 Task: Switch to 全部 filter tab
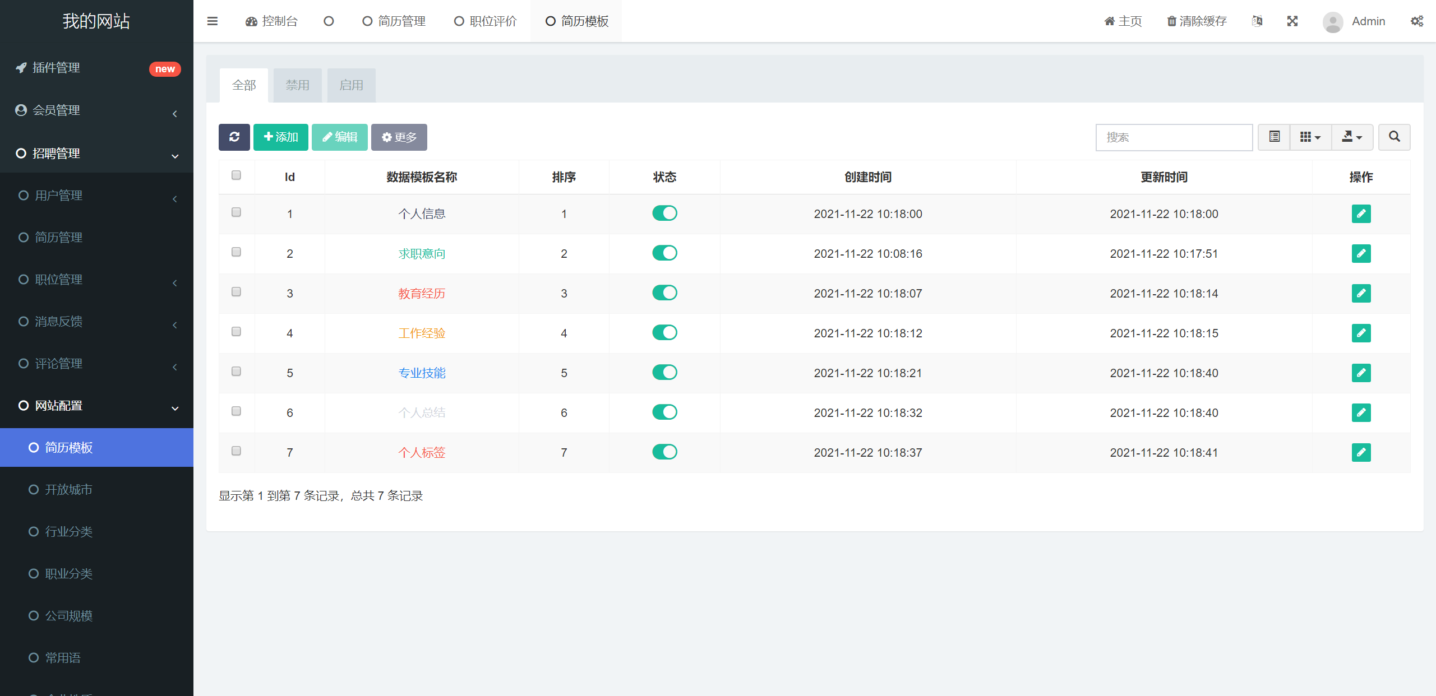click(x=244, y=85)
